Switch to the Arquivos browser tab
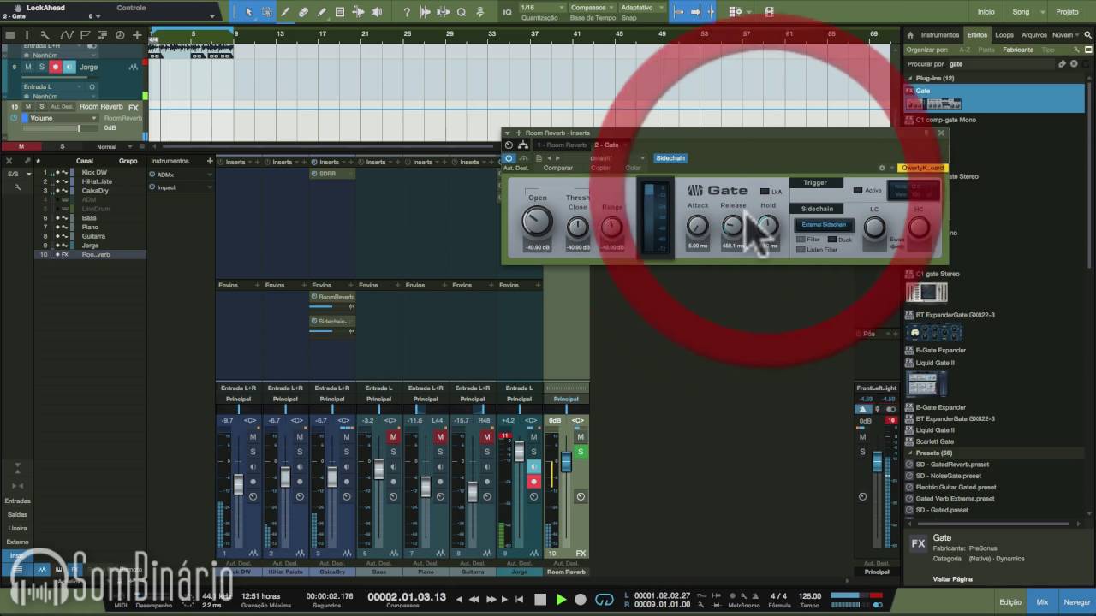The width and height of the screenshot is (1096, 616). 1033,35
